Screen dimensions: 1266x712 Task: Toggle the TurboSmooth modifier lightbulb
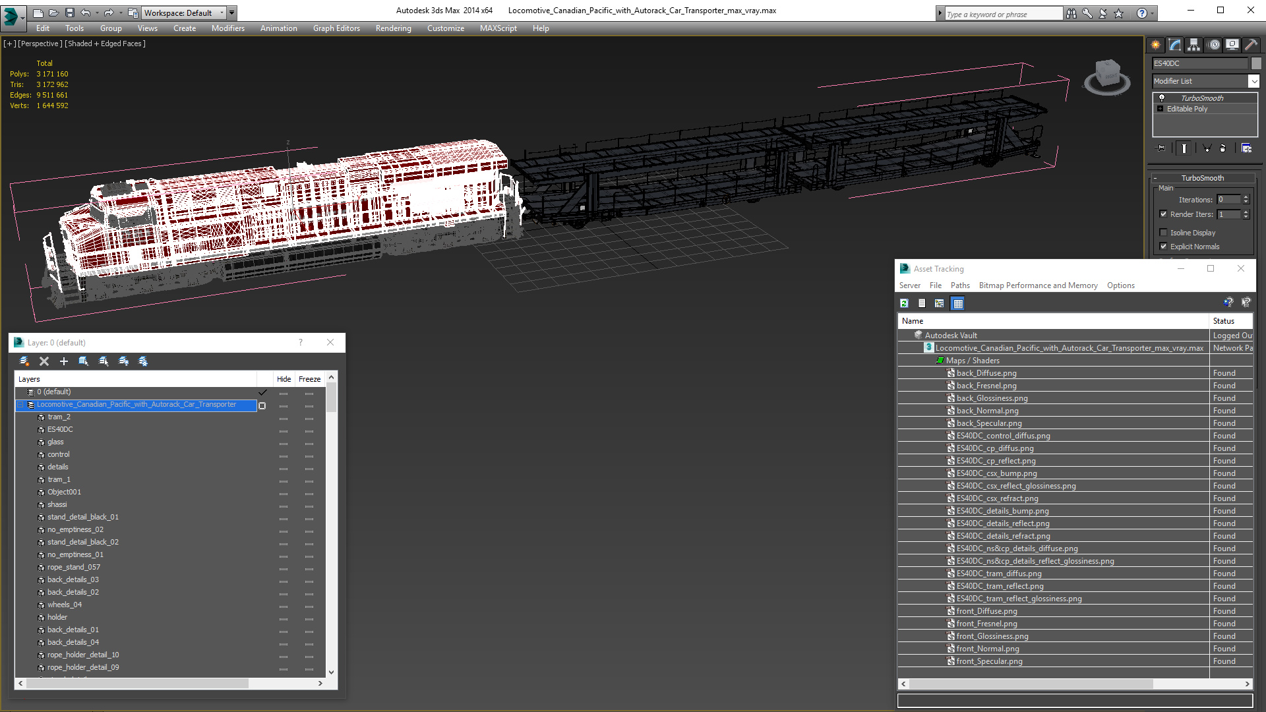pyautogui.click(x=1162, y=98)
